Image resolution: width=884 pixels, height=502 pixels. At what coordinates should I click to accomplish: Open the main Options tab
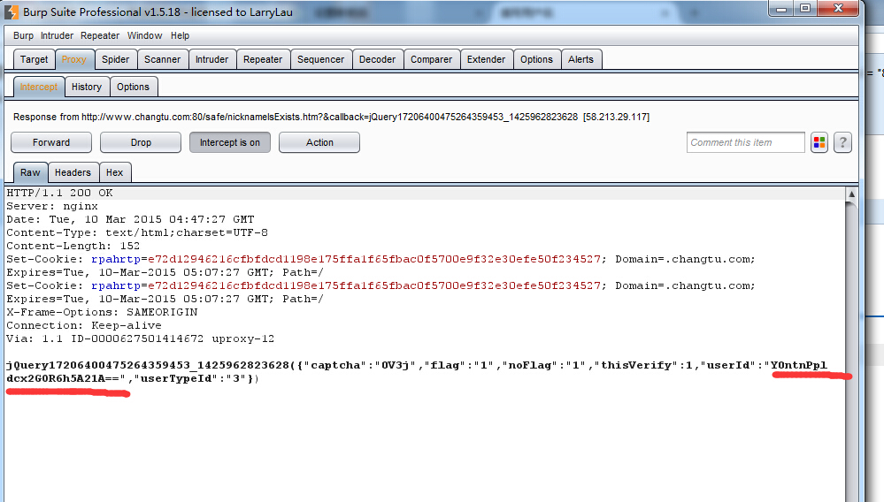537,59
